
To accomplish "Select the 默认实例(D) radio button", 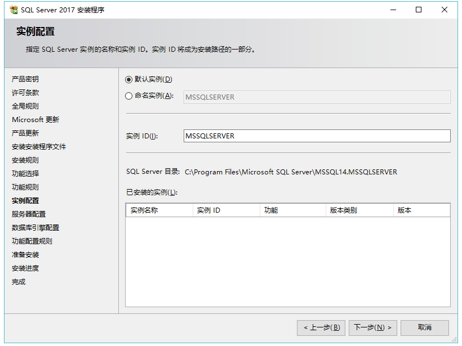I will tap(128, 79).
